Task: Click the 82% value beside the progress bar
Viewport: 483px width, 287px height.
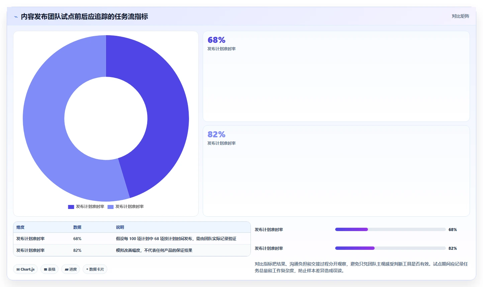Action: click(x=453, y=248)
